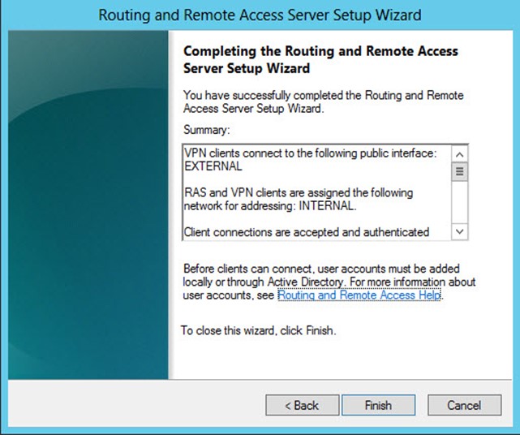
Task: Click the summary box scroll-down arrow
Action: point(460,231)
